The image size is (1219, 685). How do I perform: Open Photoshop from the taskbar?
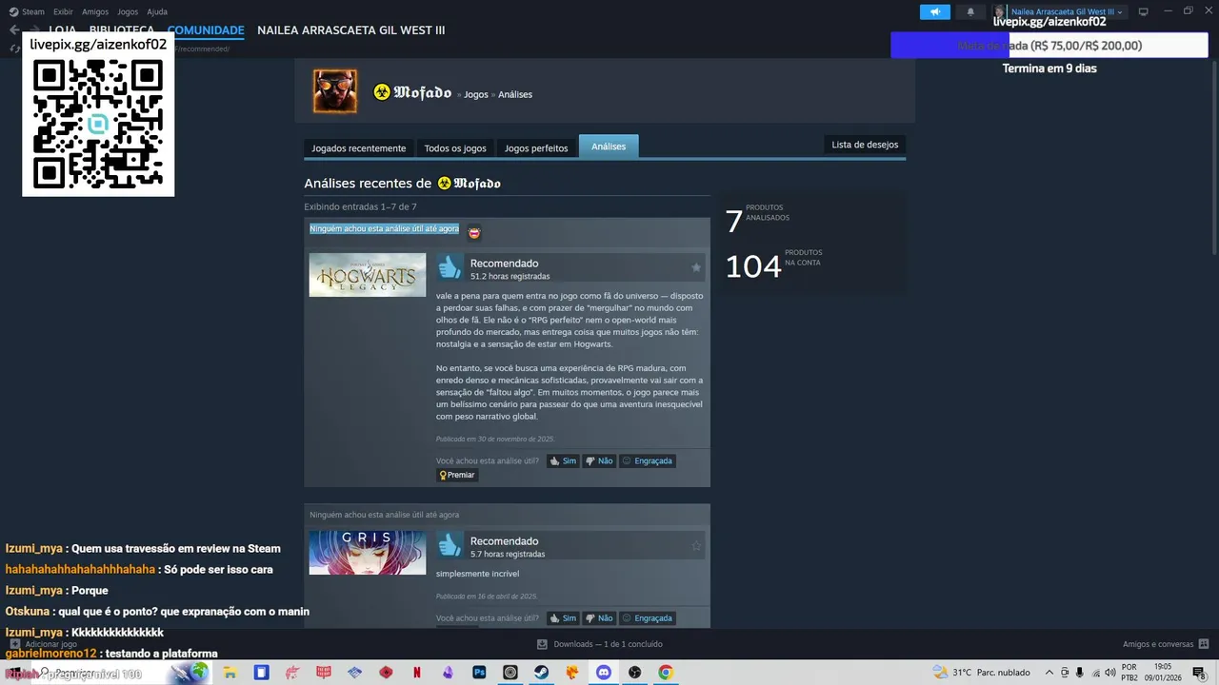[x=479, y=673]
